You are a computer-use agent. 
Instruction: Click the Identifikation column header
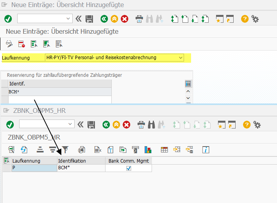(x=81, y=161)
